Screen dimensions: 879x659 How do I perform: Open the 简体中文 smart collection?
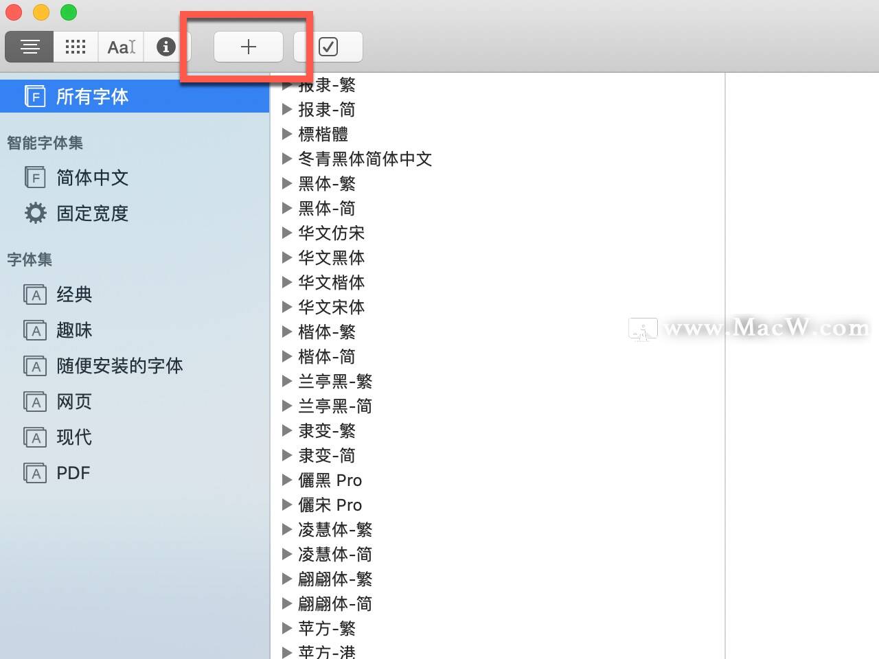[x=91, y=178]
